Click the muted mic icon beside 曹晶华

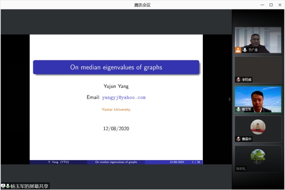coord(238,139)
